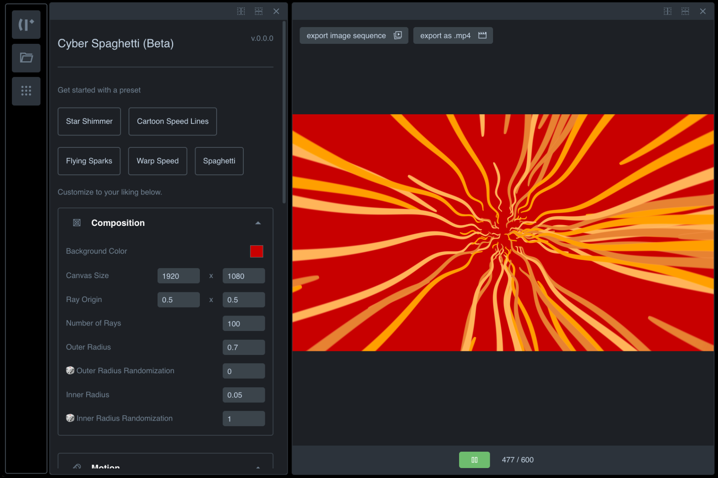
Task: Close the preview panel
Action: [x=702, y=11]
